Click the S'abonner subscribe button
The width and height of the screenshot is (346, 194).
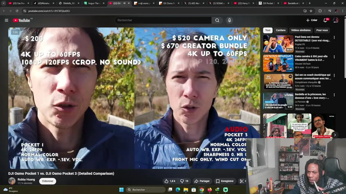(x=48, y=181)
